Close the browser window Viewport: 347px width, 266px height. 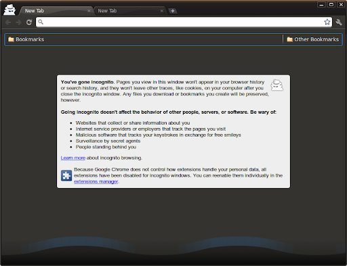(341, 5)
